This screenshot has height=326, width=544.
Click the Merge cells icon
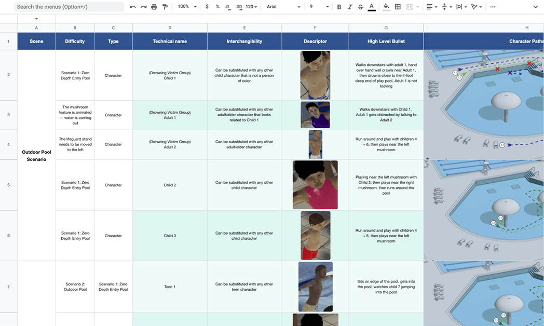tap(410, 7)
